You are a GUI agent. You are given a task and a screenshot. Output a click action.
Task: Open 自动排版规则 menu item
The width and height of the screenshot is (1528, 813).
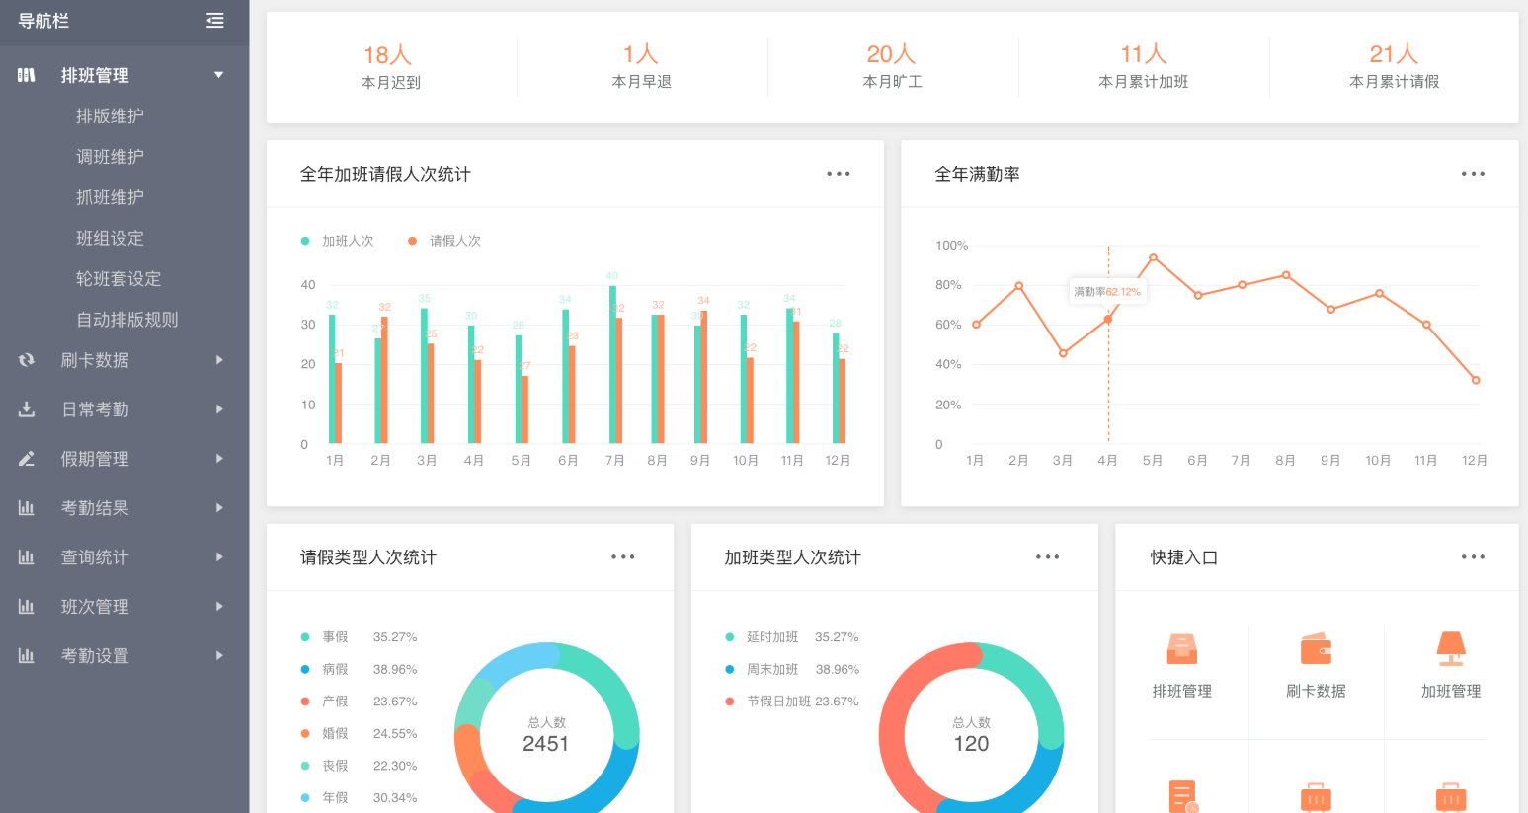pyautogui.click(x=127, y=320)
